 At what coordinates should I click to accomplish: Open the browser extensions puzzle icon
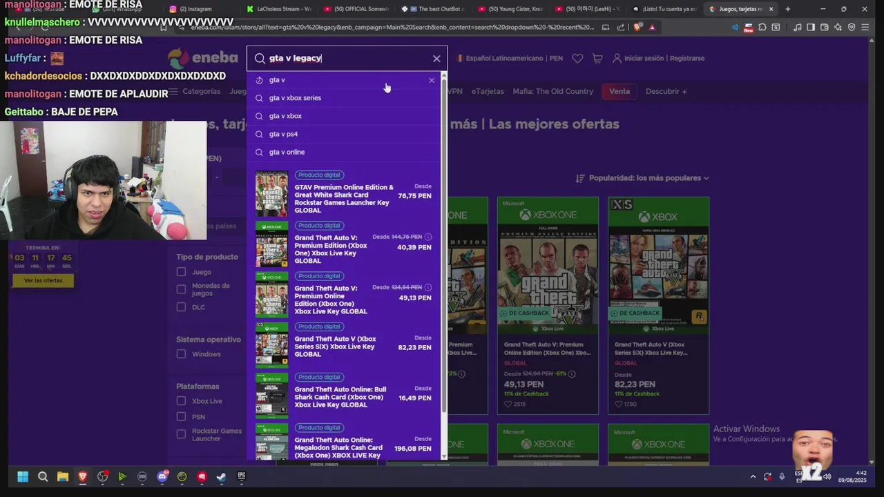(762, 28)
